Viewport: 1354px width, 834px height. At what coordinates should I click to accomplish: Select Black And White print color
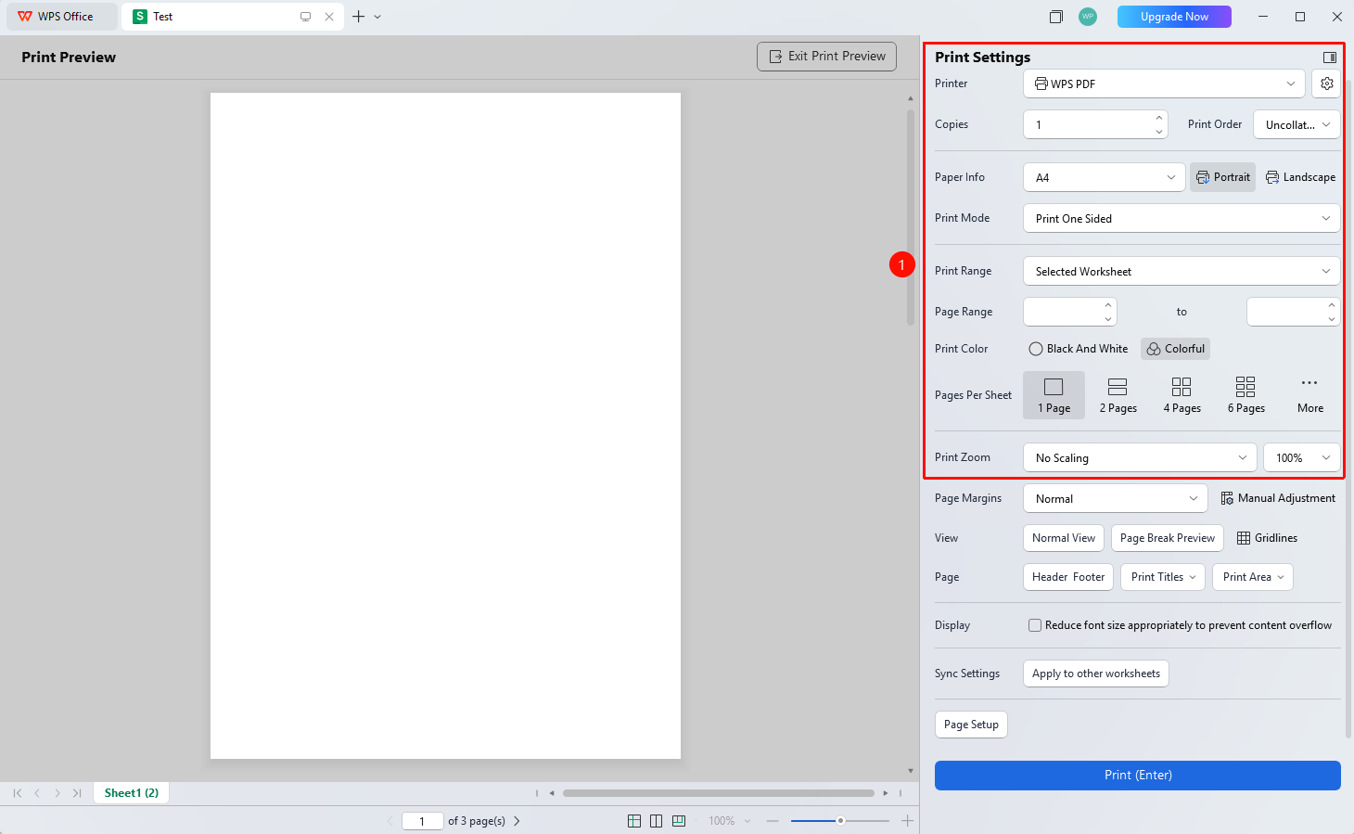pyautogui.click(x=1079, y=349)
